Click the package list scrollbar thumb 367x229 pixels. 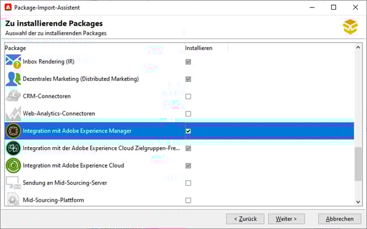tap(358, 164)
